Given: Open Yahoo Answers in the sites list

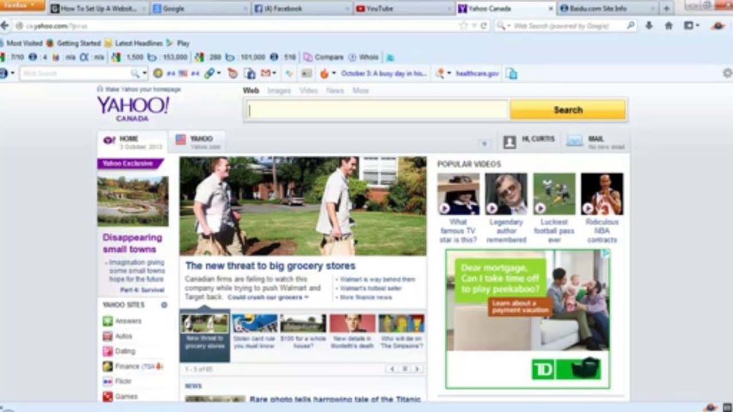Looking at the screenshot, I should coord(122,321).
